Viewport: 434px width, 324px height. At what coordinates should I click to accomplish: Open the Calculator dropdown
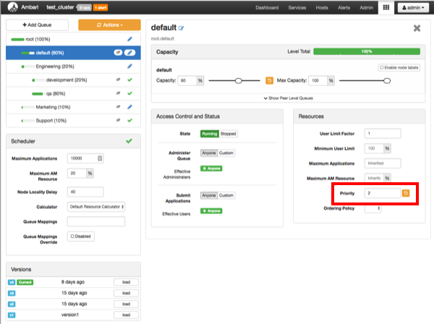click(96, 206)
